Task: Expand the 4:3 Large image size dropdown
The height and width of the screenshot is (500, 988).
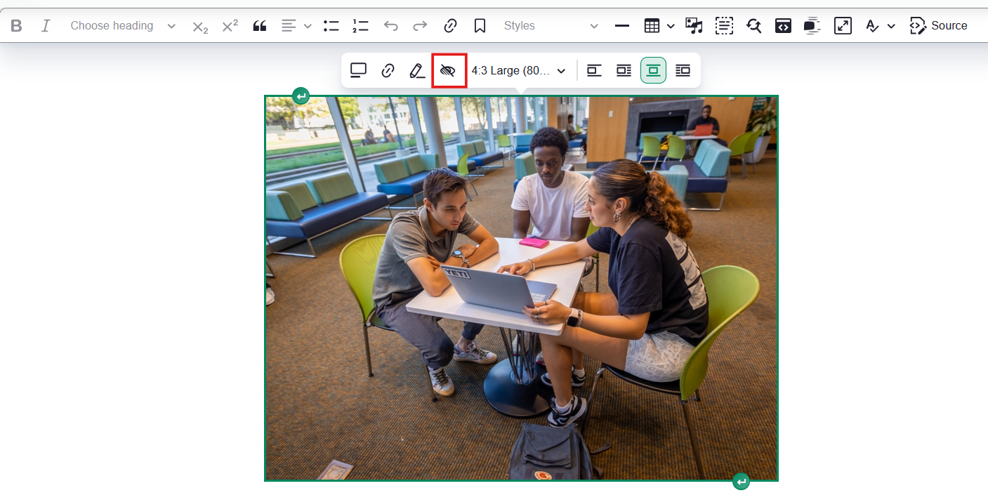Action: coord(519,70)
